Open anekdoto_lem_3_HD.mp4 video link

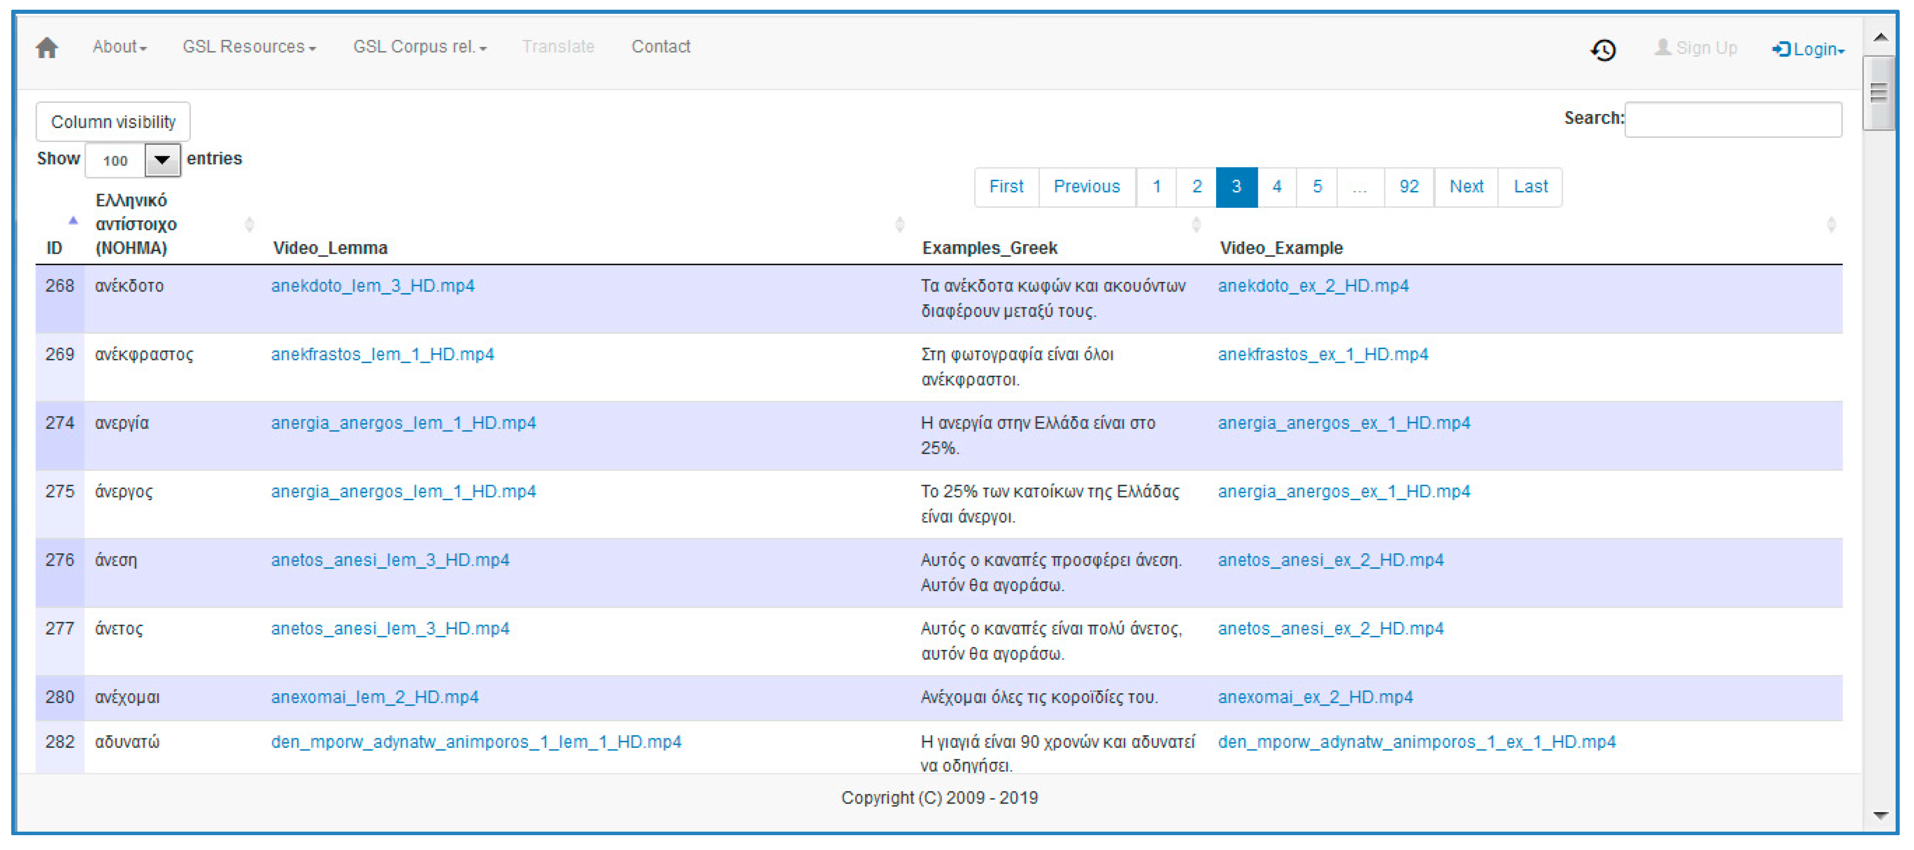coord(372,286)
